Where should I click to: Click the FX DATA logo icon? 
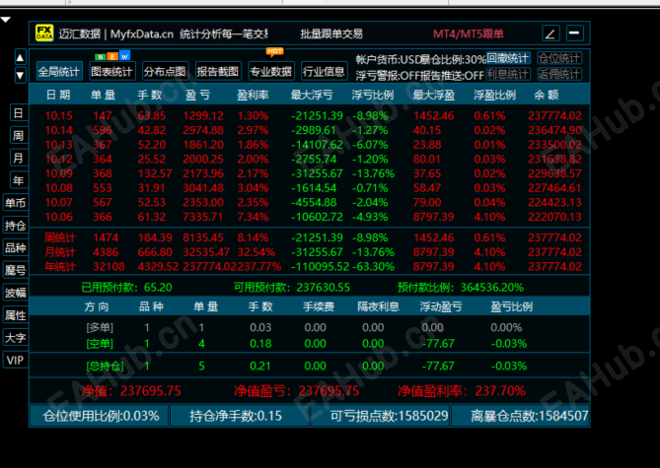(44, 33)
